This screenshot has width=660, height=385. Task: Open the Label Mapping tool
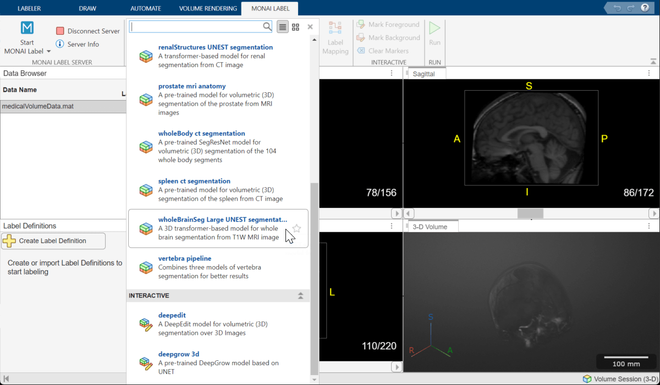tap(336, 37)
